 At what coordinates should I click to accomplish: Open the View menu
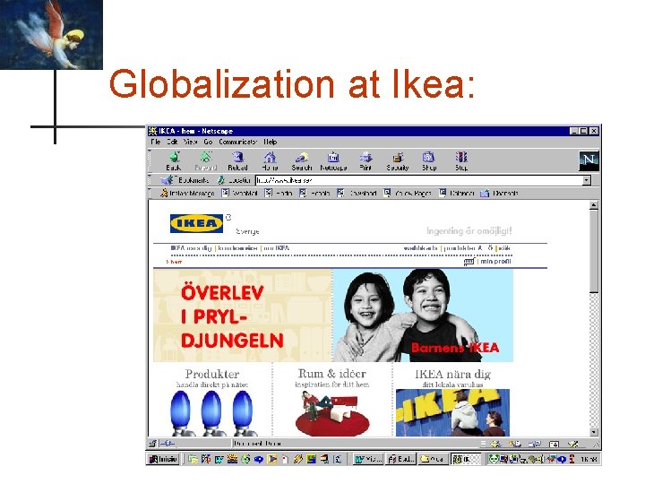click(190, 142)
